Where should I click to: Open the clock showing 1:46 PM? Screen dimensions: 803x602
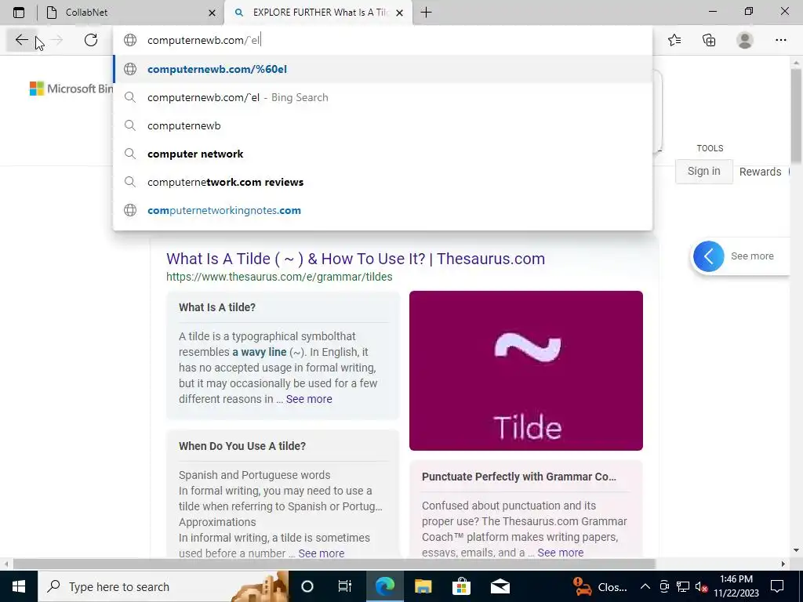coord(736,586)
